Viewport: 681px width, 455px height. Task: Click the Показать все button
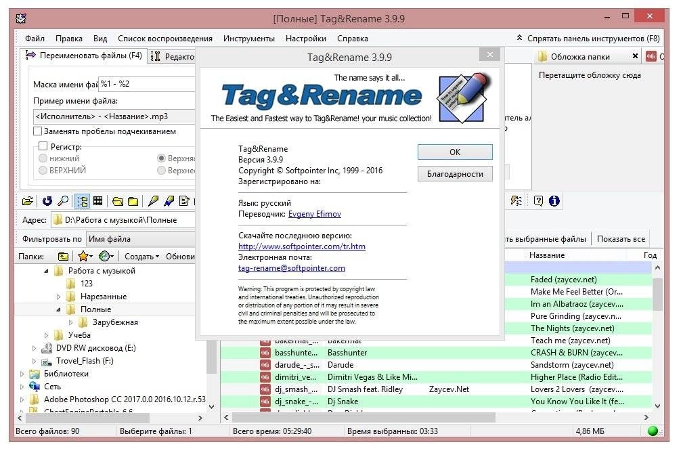pos(620,239)
